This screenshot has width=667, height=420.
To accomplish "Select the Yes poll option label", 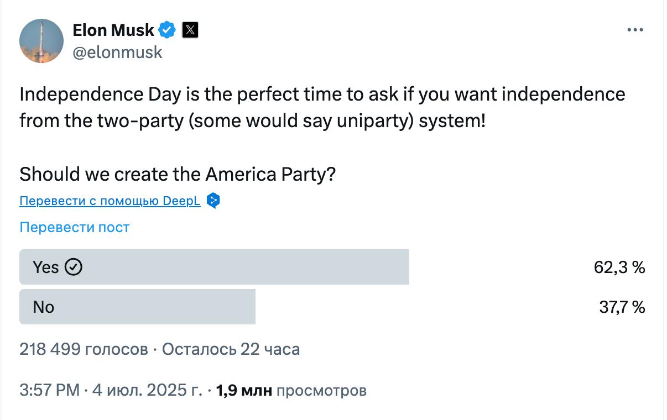I will pos(45,267).
